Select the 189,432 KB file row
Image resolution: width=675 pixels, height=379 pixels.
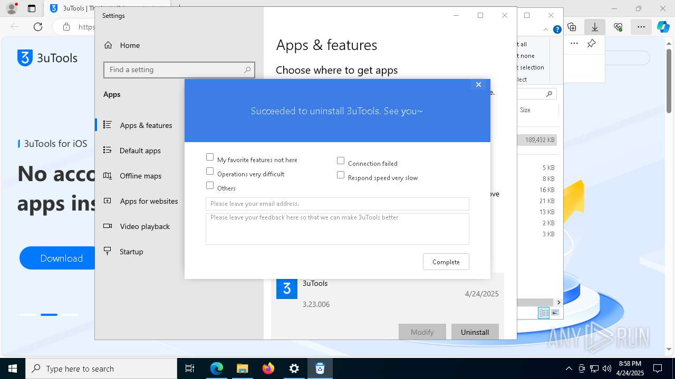pyautogui.click(x=537, y=140)
